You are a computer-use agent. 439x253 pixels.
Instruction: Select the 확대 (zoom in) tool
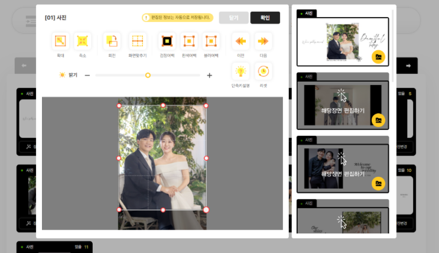tap(60, 41)
